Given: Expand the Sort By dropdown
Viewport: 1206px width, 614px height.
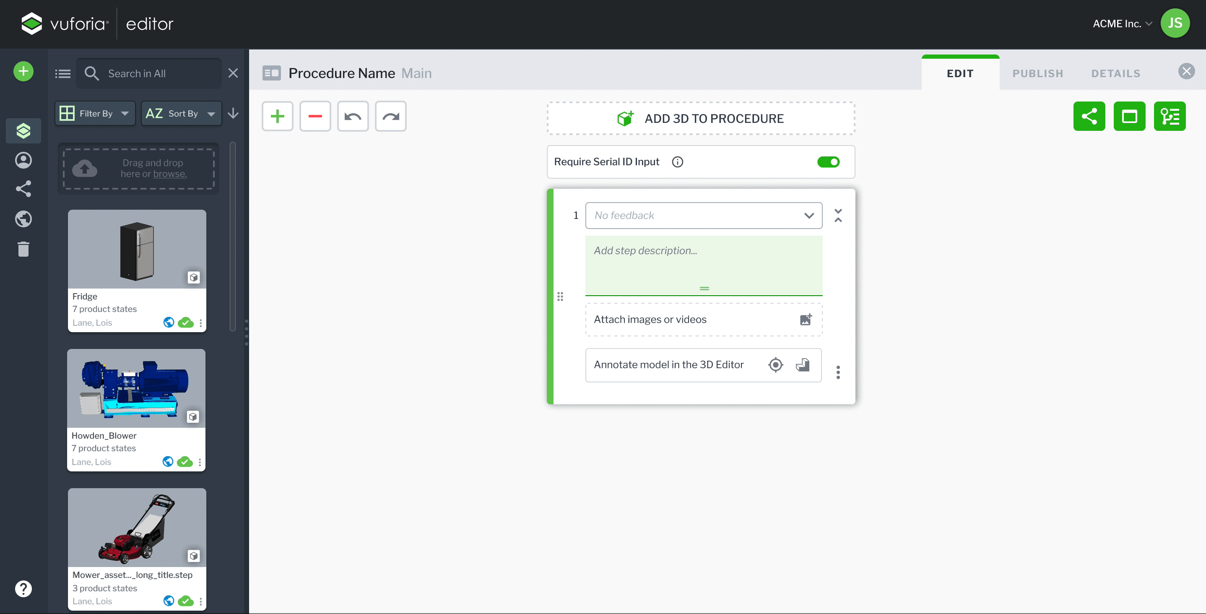Looking at the screenshot, I should point(181,113).
